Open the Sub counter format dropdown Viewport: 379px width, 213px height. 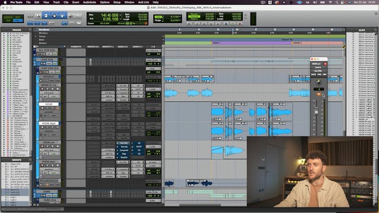point(120,19)
